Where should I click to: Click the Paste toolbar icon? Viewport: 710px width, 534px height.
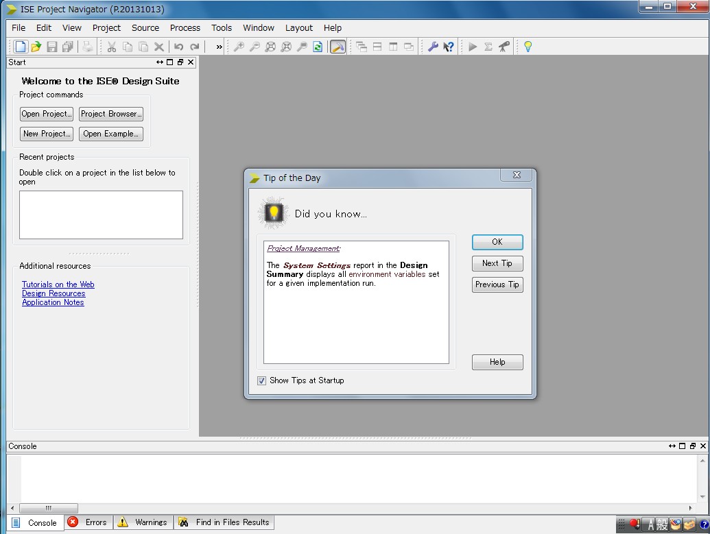click(x=143, y=47)
